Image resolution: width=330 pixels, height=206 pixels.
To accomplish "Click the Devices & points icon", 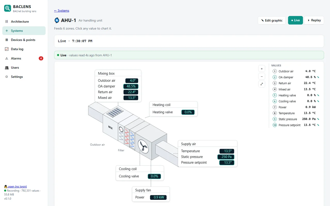I will pos(7,40).
